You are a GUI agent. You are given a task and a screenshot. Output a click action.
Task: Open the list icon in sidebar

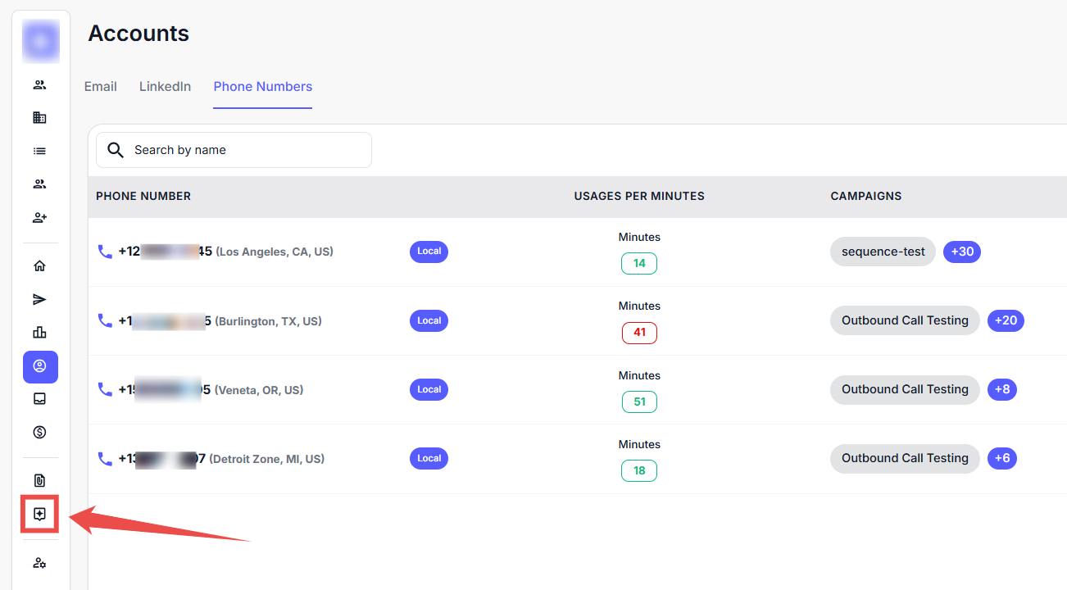point(39,151)
